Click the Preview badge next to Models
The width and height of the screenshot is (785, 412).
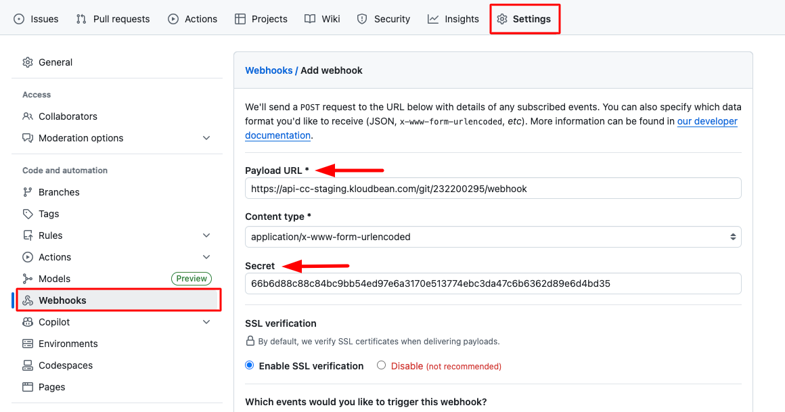coord(192,279)
